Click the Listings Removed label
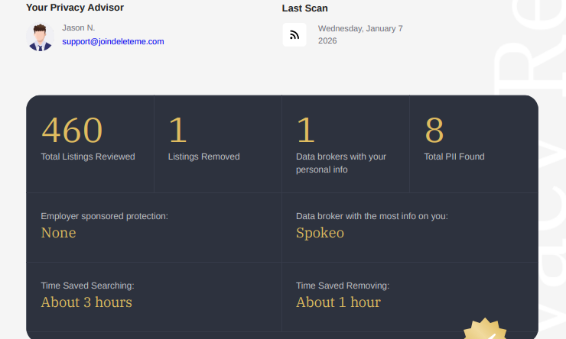 coord(203,157)
